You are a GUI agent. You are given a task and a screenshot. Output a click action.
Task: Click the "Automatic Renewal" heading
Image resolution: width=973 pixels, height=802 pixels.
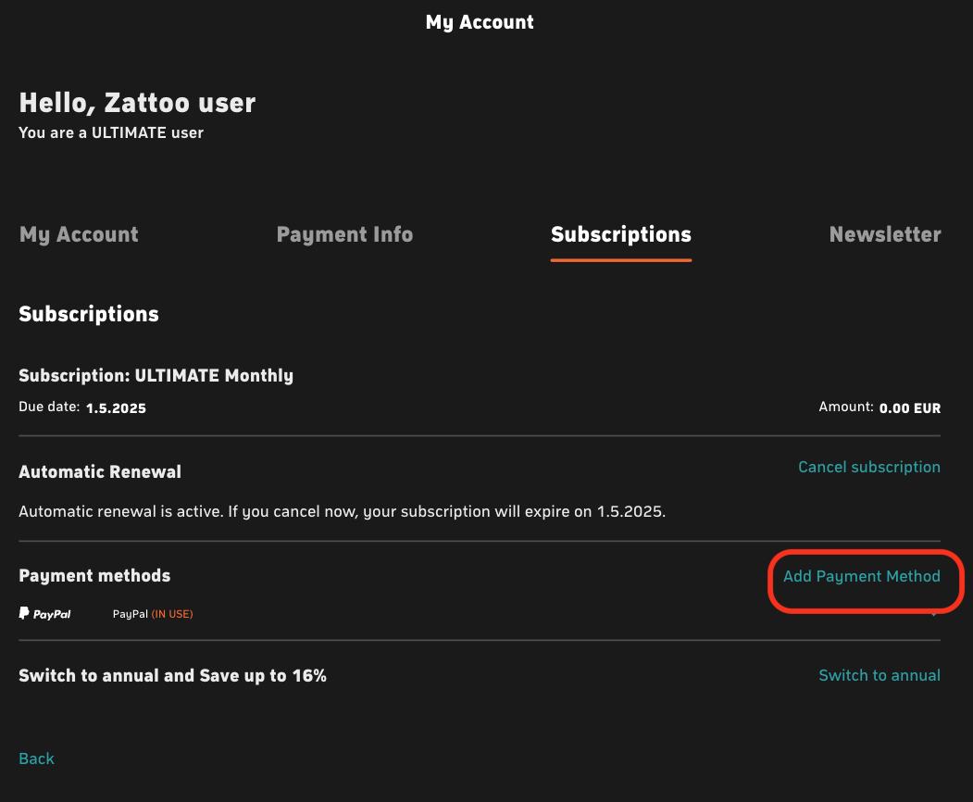100,471
